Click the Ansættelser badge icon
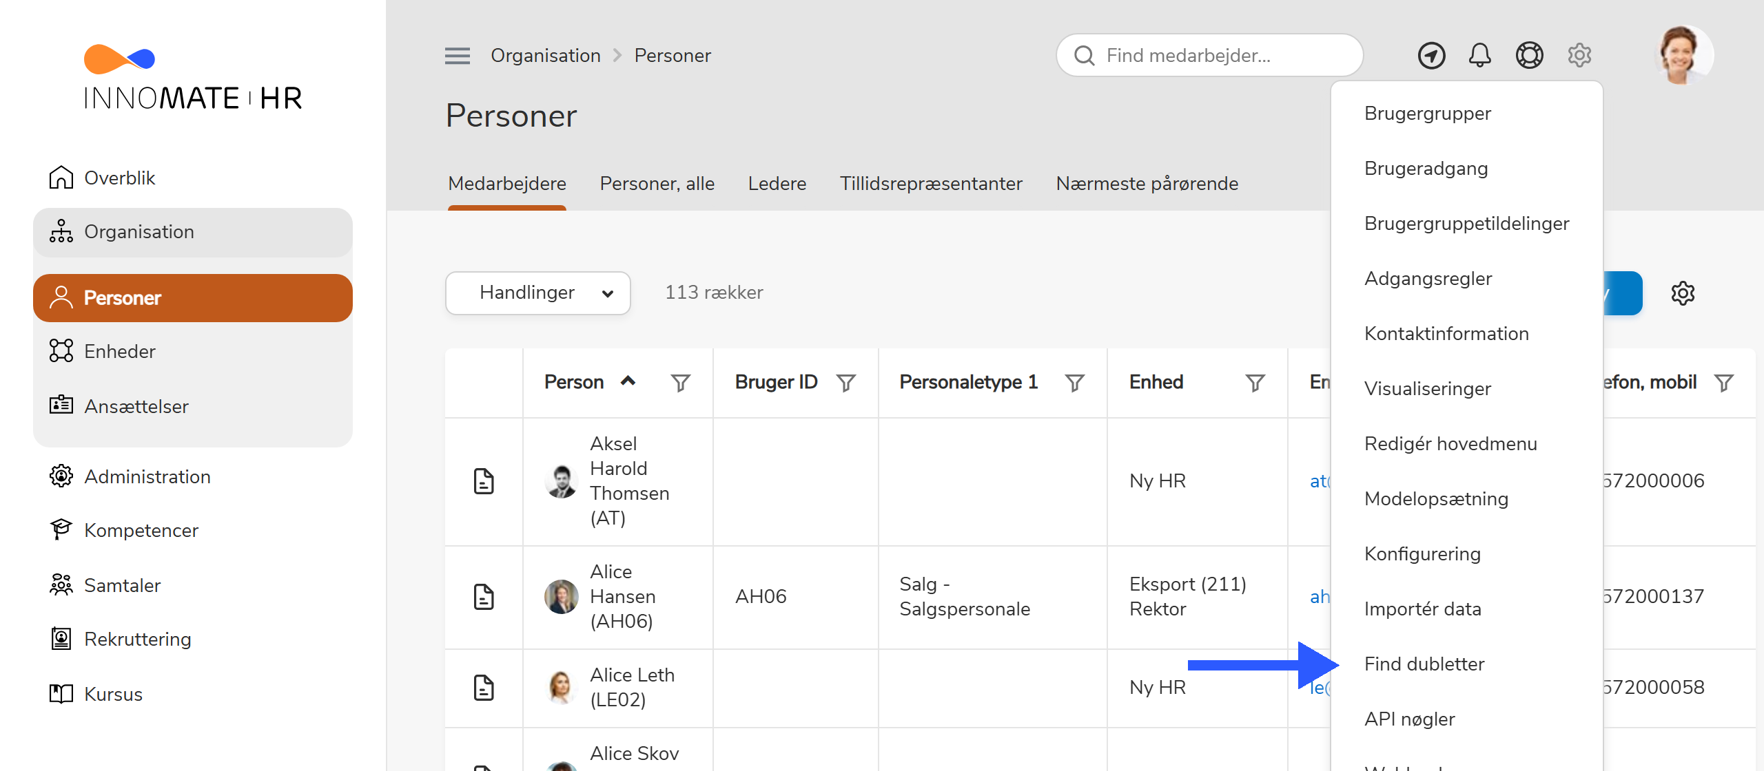This screenshot has width=1764, height=771. pyautogui.click(x=61, y=405)
